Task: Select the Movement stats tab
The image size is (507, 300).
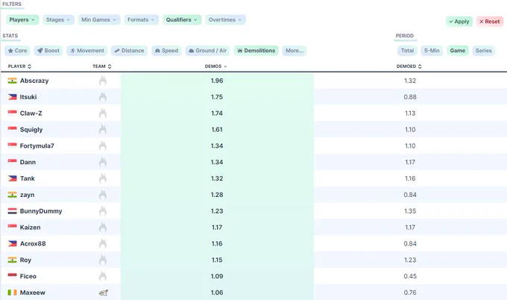Action: (87, 51)
